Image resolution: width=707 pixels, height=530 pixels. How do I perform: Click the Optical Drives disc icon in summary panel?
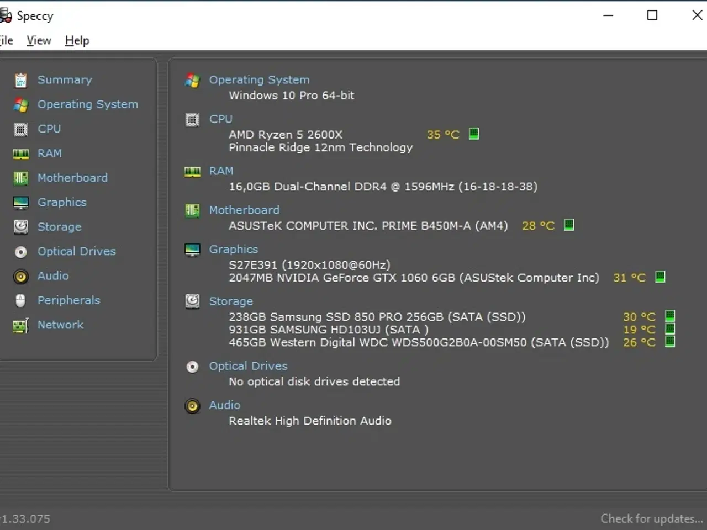(x=192, y=367)
